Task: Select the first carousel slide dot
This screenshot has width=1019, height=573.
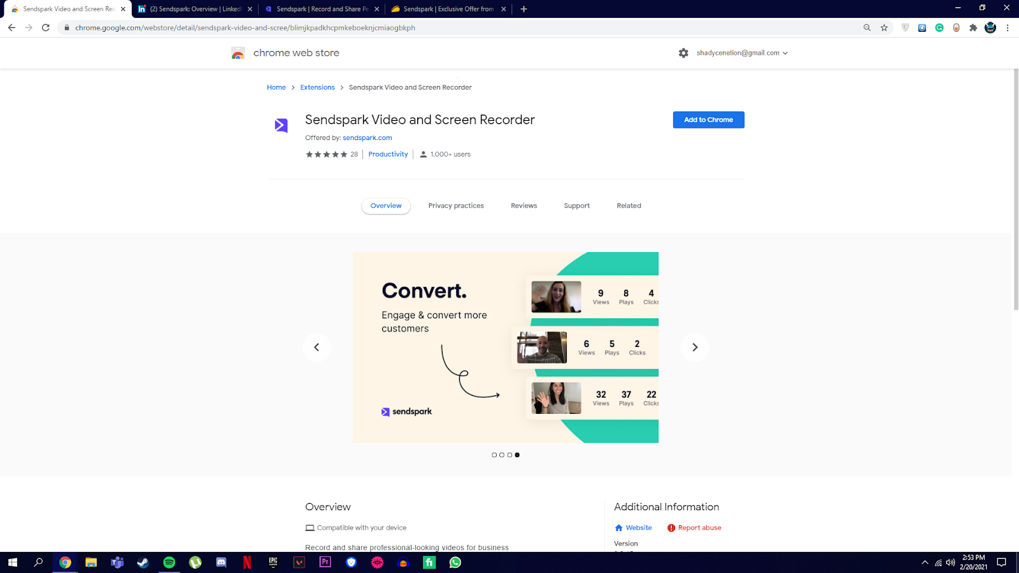Action: tap(494, 455)
